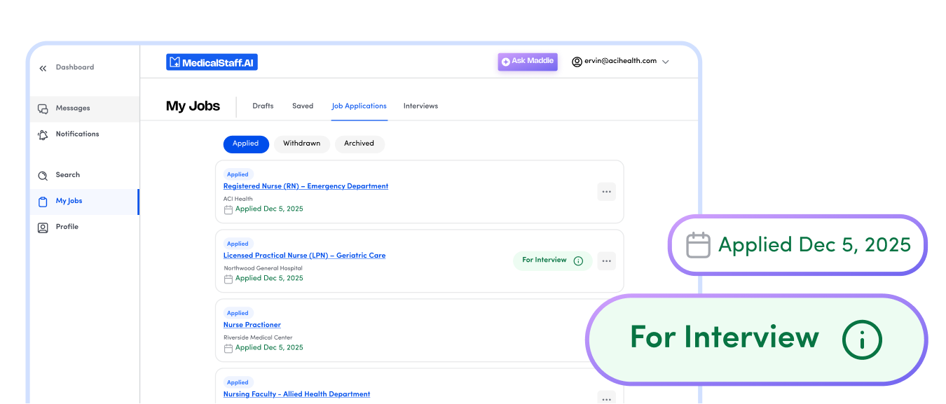Screen dimensions: 946x404
Task: Collapse the sidebar with double-chevron icon
Action: 43,68
